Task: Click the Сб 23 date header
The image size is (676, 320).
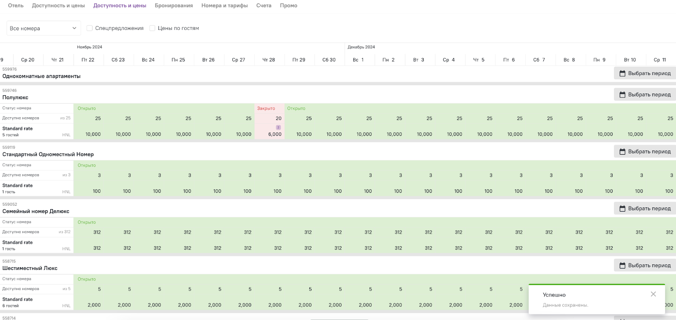Action: coord(118,60)
